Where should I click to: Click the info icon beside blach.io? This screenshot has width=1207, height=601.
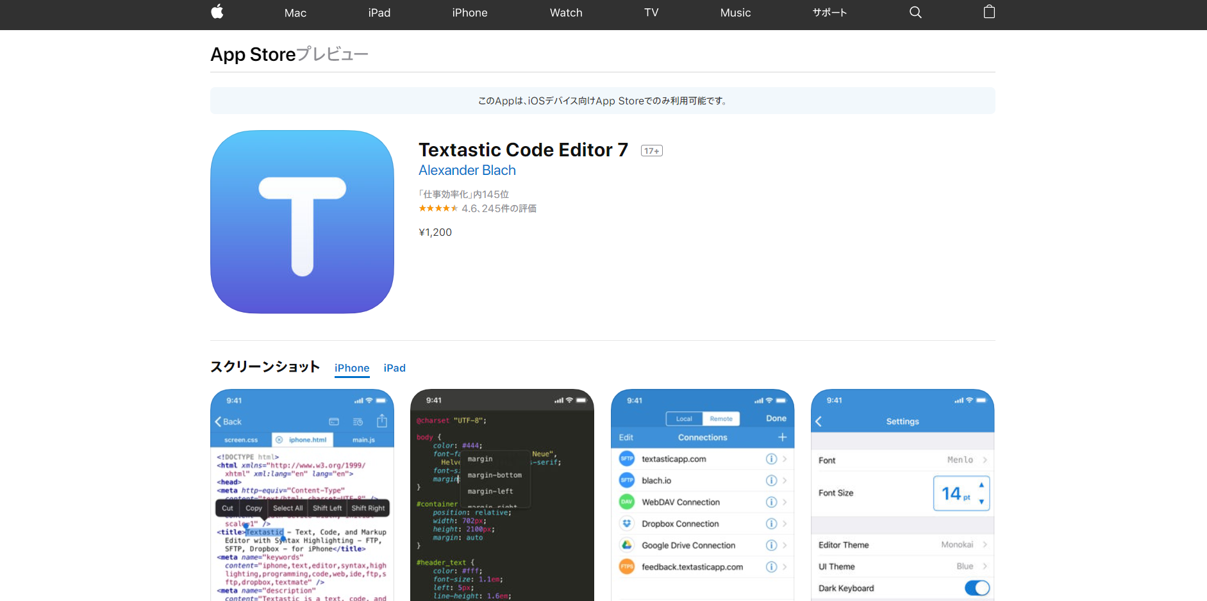pos(771,480)
